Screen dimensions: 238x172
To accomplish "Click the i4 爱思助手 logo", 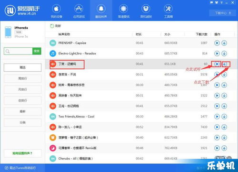I will point(22,11).
